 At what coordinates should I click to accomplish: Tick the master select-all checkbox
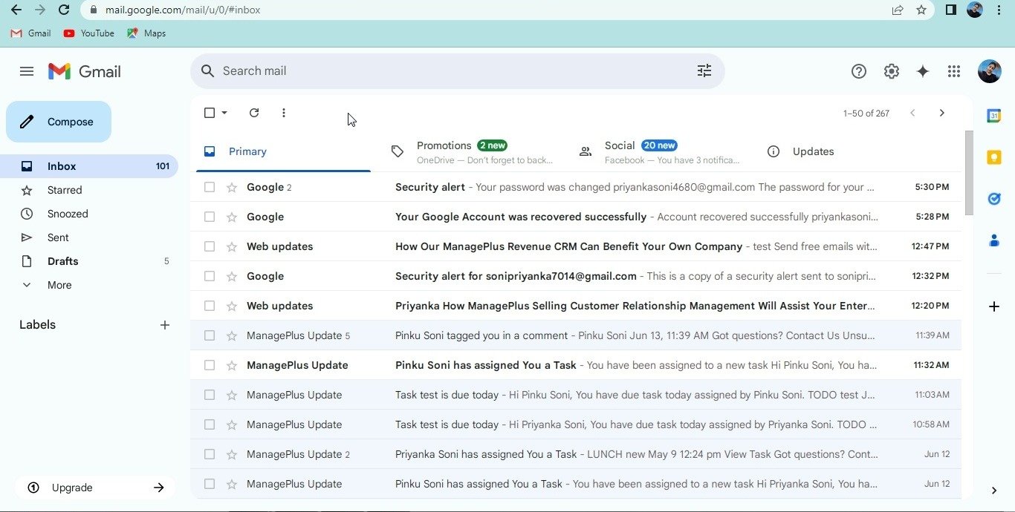point(210,113)
